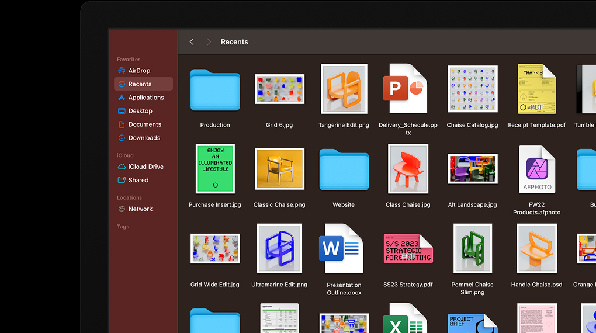Image resolution: width=596 pixels, height=333 pixels.
Task: Open Downloads from the sidebar
Action: tap(144, 138)
